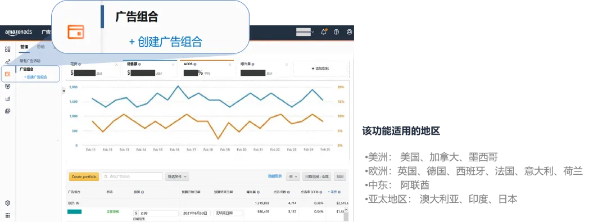
Task: Click the 广告组合 column header
Action: 74,192
